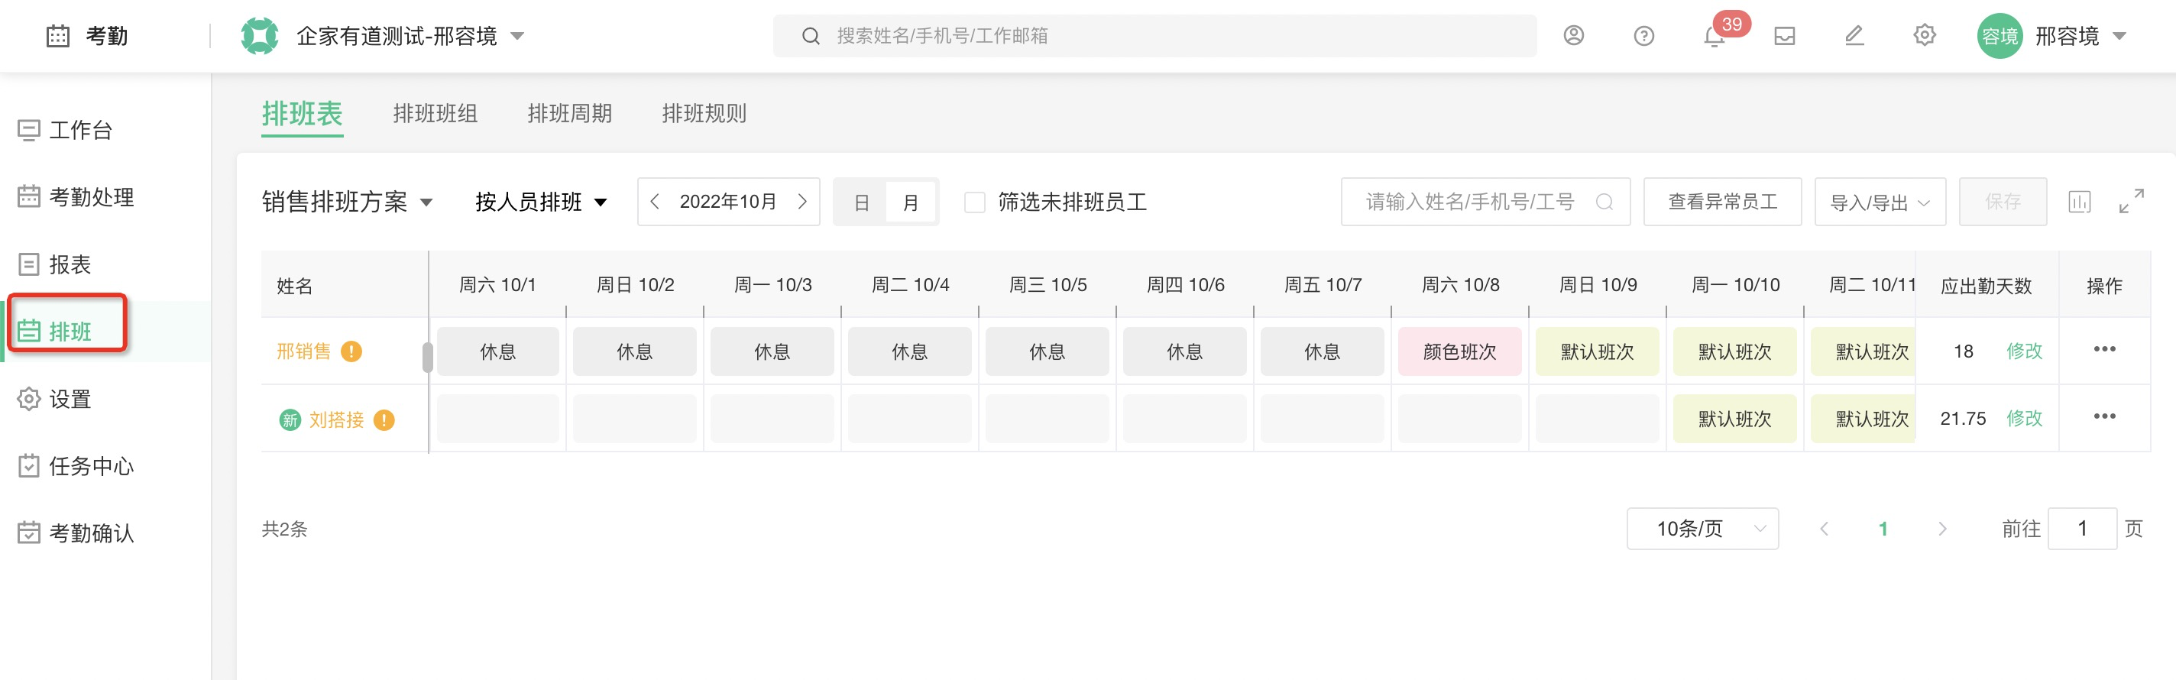Image resolution: width=2176 pixels, height=680 pixels.
Task: Open the inbox tray icon
Action: 1784,37
